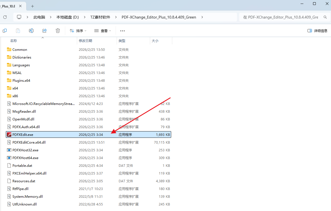Image resolution: width=331 pixels, height=211 pixels.
Task: Select Microsoft.IO.RecyclableMemoryStream file name
Action: pos(43,104)
